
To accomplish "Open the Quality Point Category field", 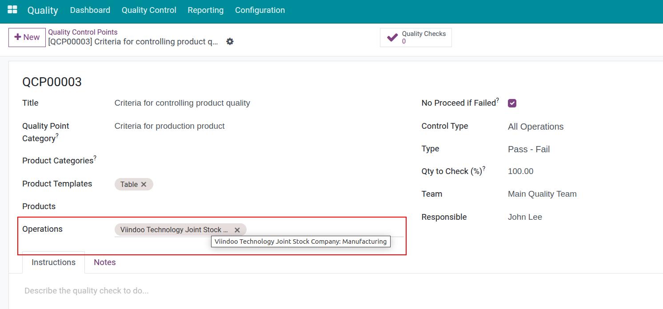I will coord(259,126).
